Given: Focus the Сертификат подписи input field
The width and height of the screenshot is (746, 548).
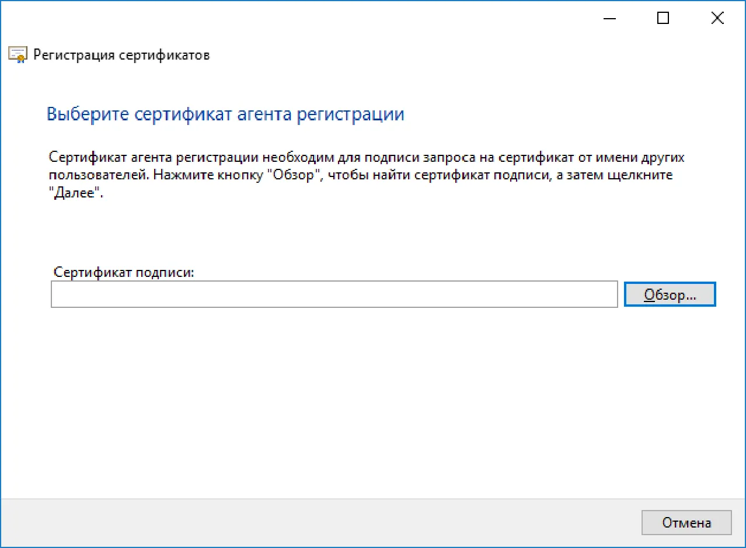Looking at the screenshot, I should click(334, 294).
